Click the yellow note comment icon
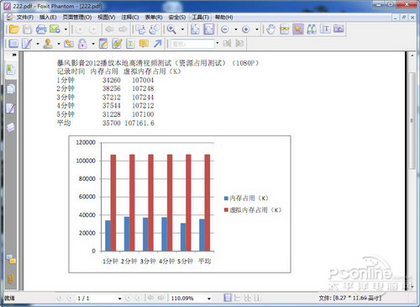Screen dimensions: 420x307 point(144,44)
